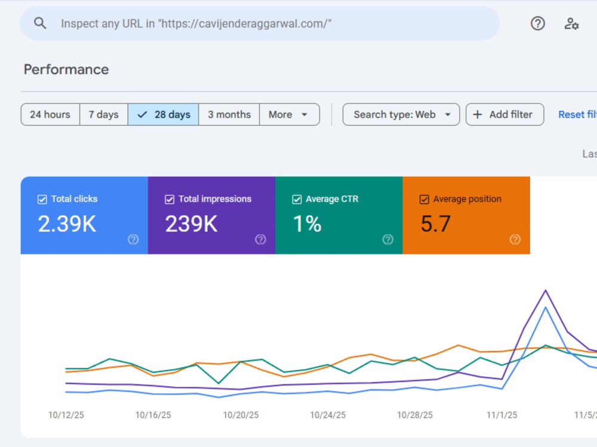
Task: Click the Total impressions help icon
Action: pyautogui.click(x=260, y=240)
